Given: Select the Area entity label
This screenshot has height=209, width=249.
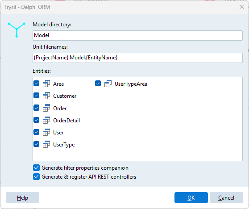Looking at the screenshot, I should point(58,84).
